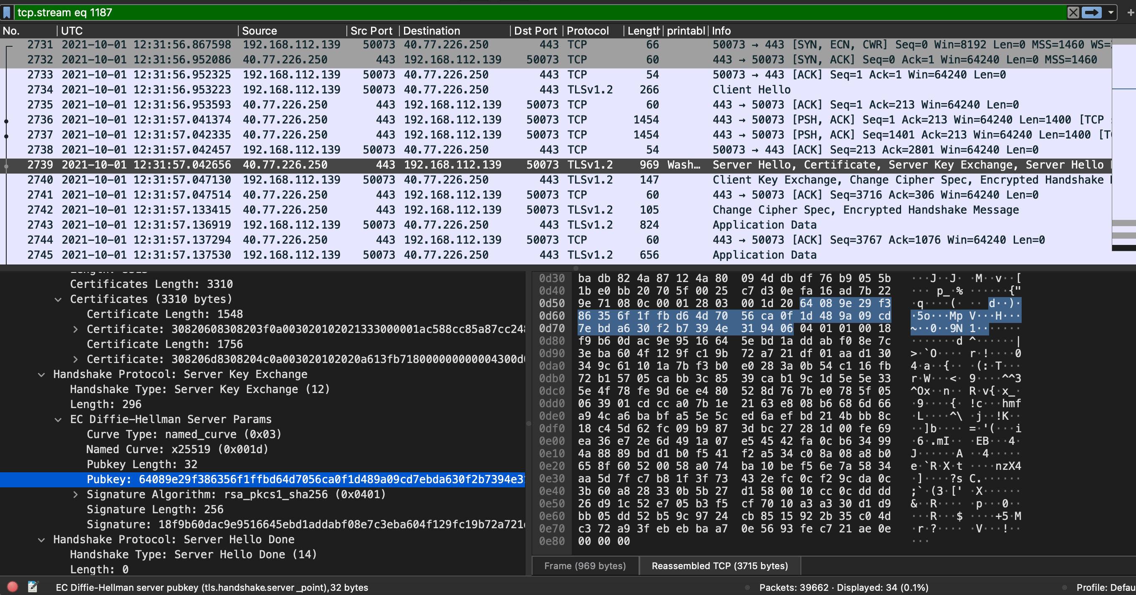Sort the packet list by the UTC column
The image size is (1136, 595).
(148, 31)
